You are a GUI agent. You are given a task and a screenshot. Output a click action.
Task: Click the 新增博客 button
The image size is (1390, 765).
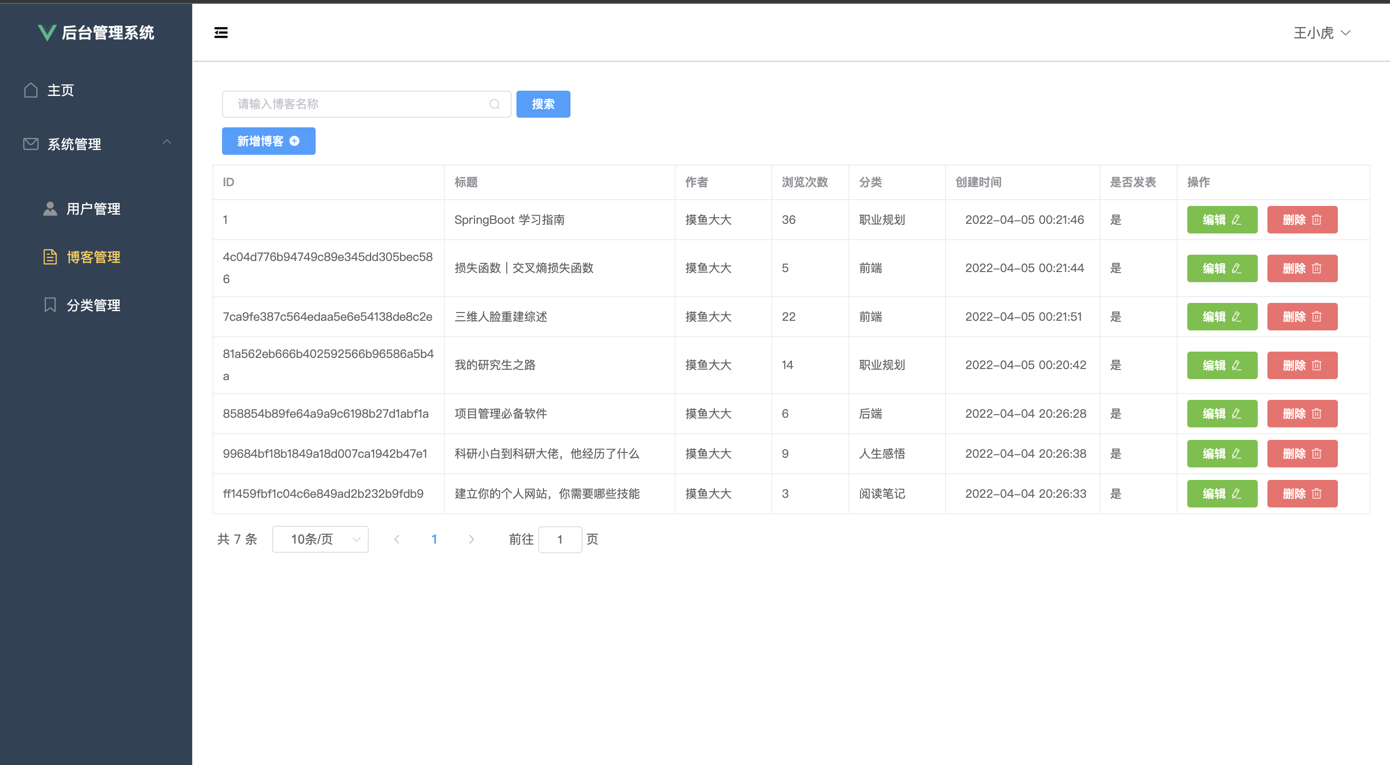coord(268,141)
